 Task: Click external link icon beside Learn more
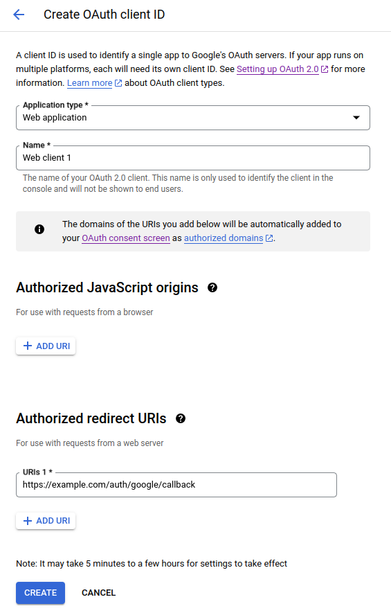coord(118,83)
